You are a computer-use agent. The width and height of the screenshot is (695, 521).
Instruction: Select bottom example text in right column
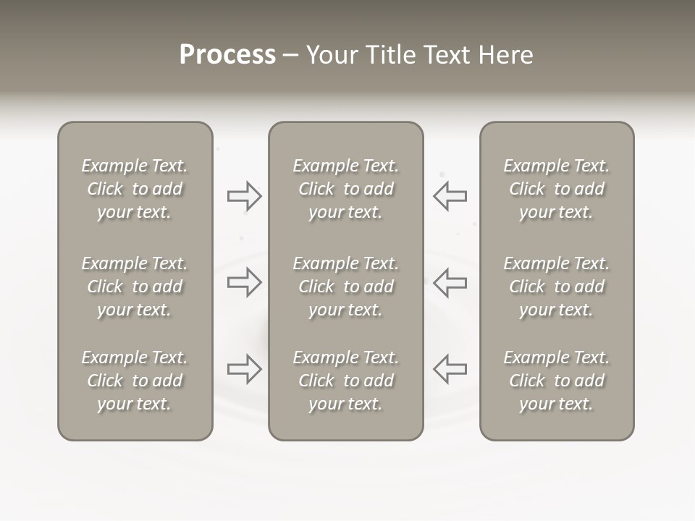[x=557, y=381]
